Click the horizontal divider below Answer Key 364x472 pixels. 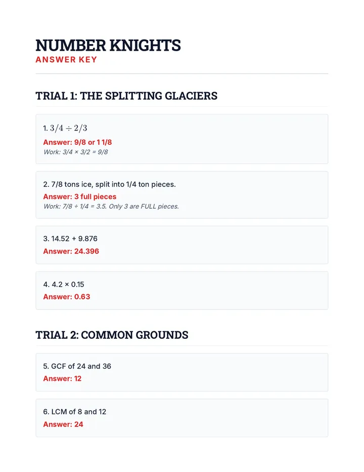click(x=182, y=73)
